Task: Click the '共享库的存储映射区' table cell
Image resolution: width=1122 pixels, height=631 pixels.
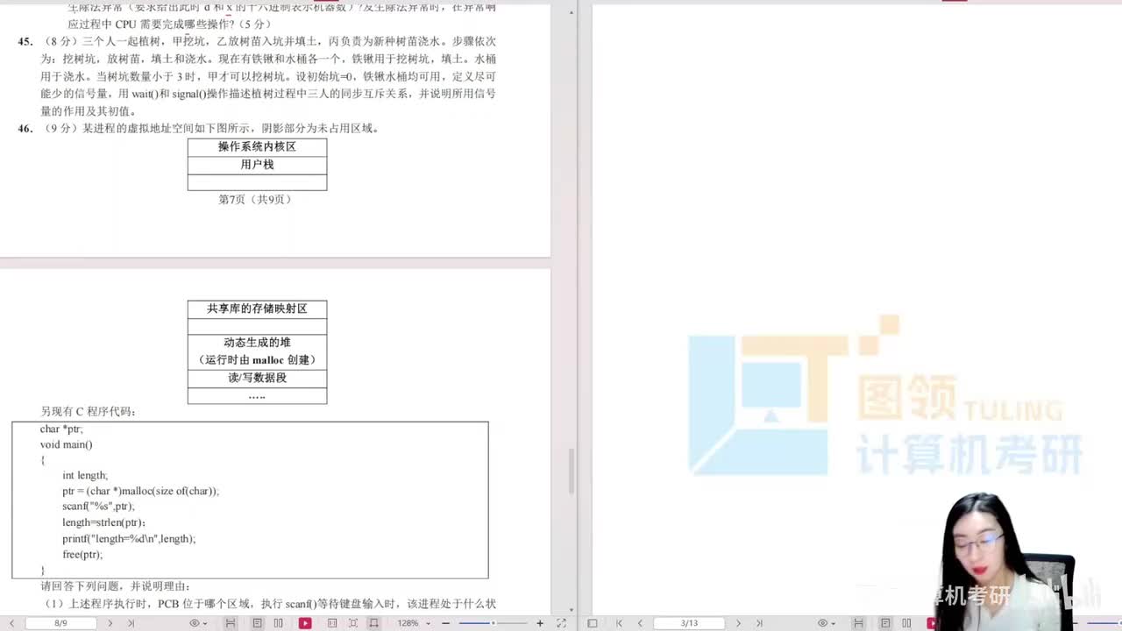Action: pos(257,308)
